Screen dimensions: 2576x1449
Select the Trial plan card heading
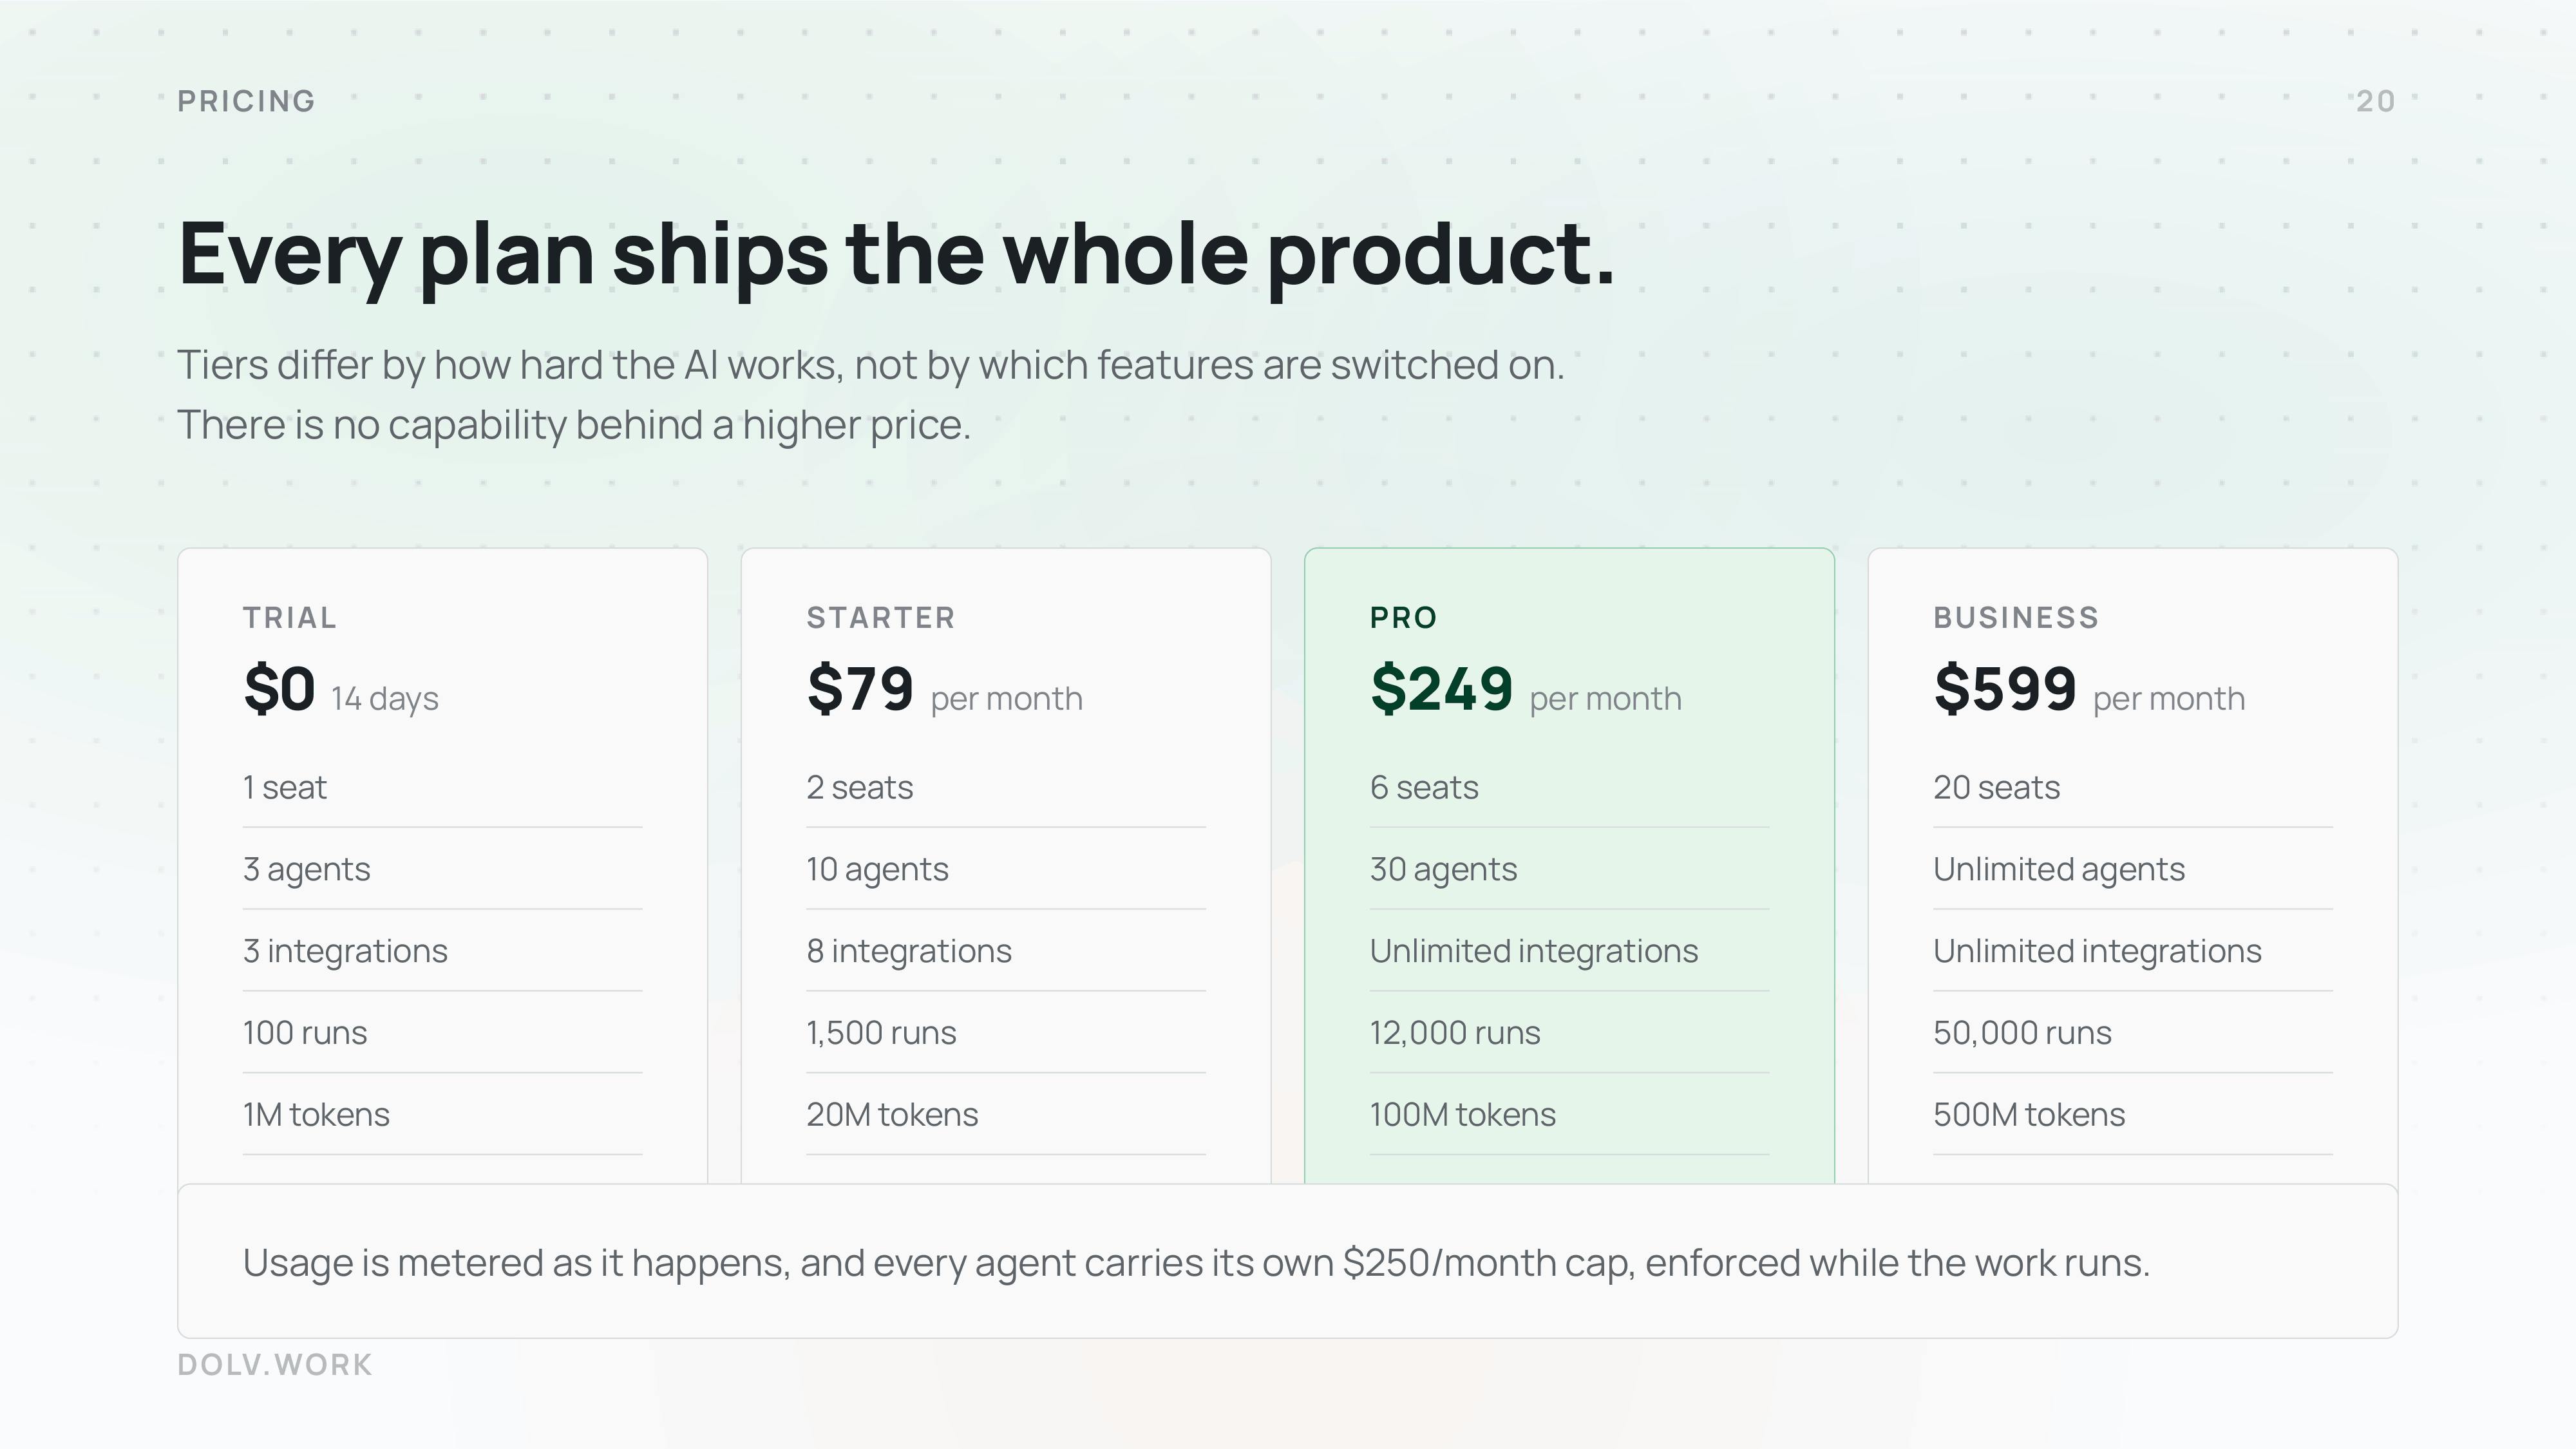coord(290,618)
